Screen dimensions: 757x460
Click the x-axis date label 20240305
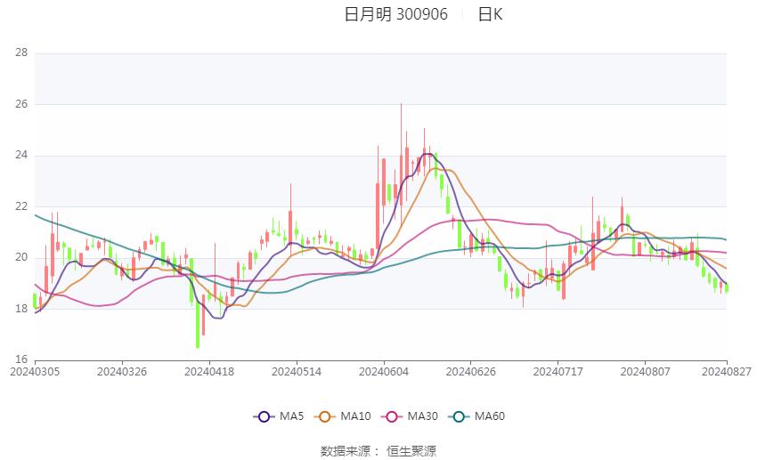click(35, 372)
